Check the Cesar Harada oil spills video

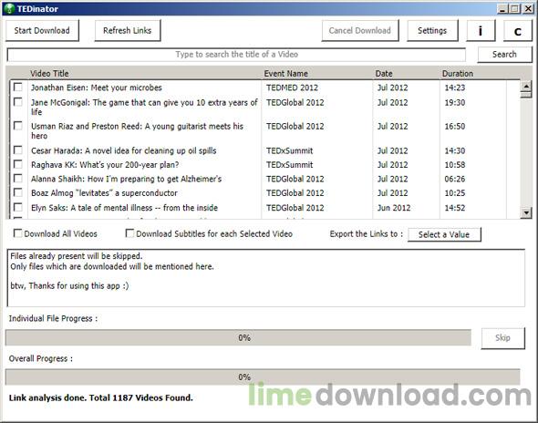coord(18,150)
